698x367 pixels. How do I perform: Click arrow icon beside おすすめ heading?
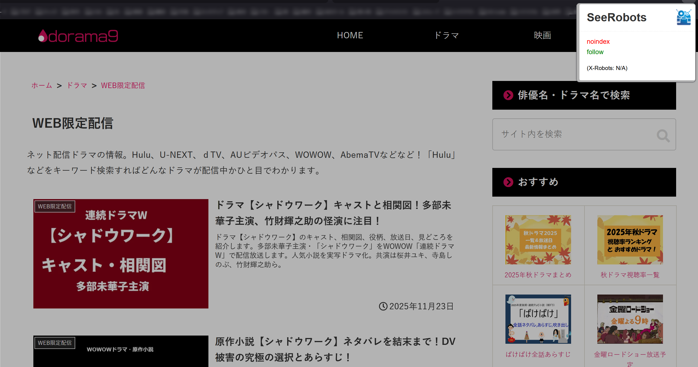[x=508, y=182]
